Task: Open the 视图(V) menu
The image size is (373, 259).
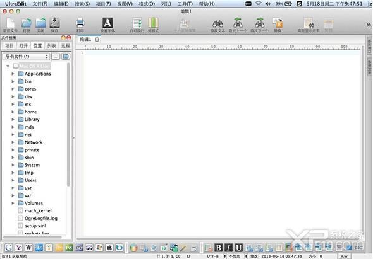Action: click(x=125, y=4)
